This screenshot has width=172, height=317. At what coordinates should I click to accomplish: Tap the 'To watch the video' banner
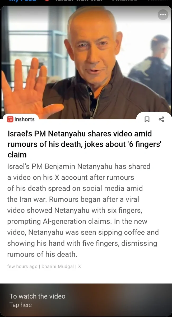pos(86,300)
